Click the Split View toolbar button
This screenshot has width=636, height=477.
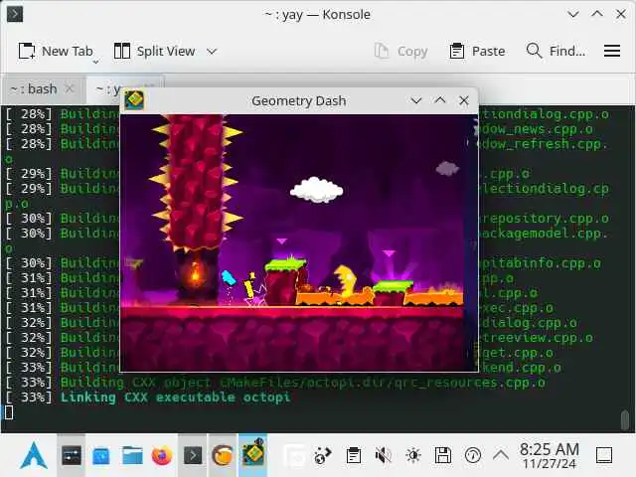click(155, 52)
